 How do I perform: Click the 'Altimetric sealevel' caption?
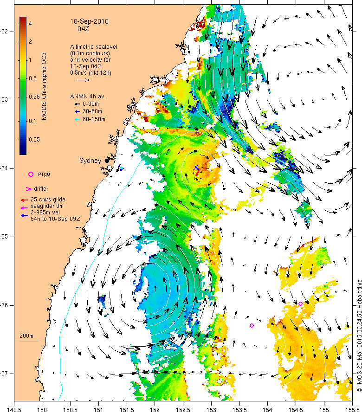pos(94,47)
